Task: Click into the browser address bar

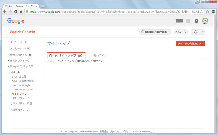Action: [x=114, y=12]
